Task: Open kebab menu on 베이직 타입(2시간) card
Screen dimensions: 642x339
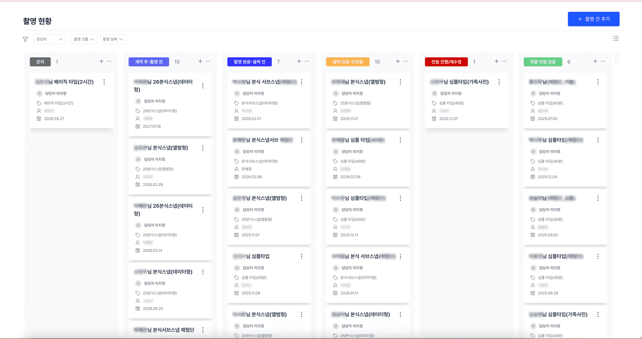Action: click(104, 82)
